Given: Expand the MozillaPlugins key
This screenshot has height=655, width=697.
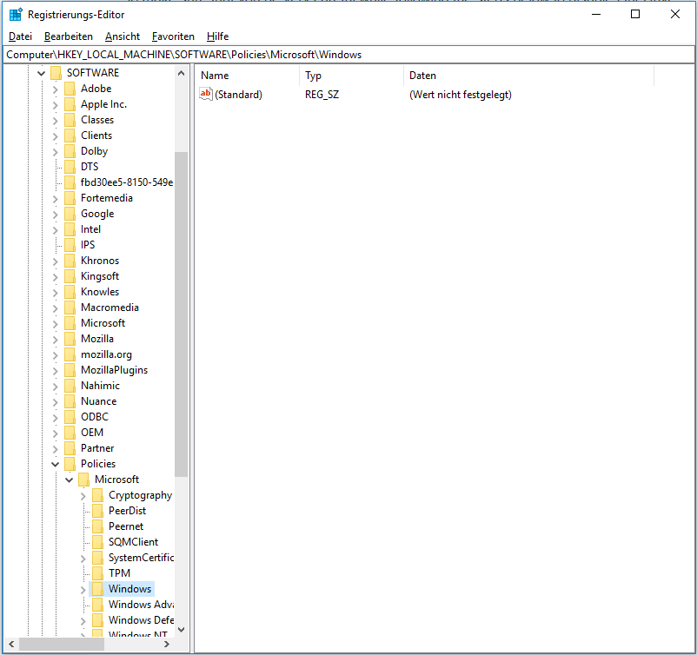Looking at the screenshot, I should (55, 371).
